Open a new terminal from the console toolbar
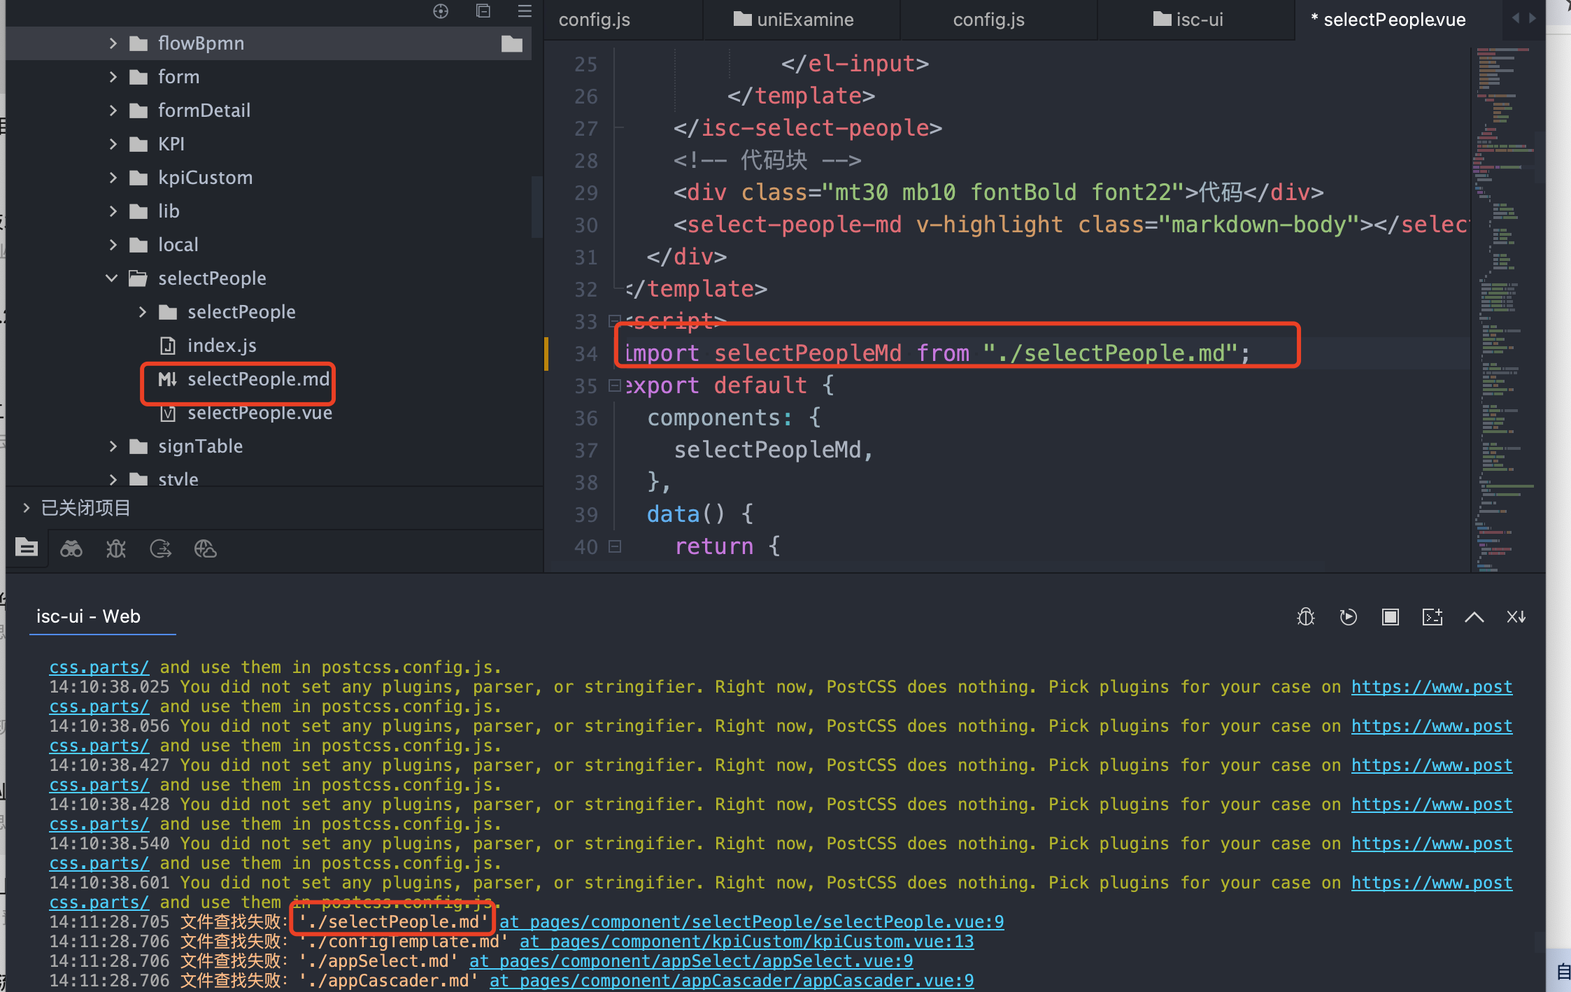The height and width of the screenshot is (992, 1571). (x=1432, y=617)
